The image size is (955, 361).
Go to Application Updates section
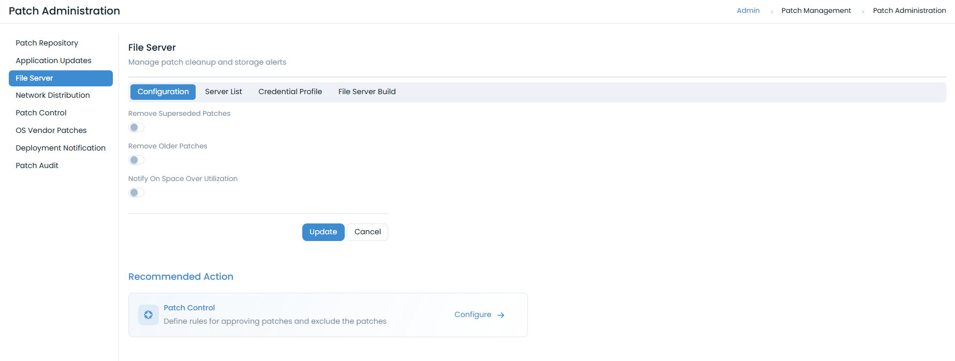(x=54, y=61)
